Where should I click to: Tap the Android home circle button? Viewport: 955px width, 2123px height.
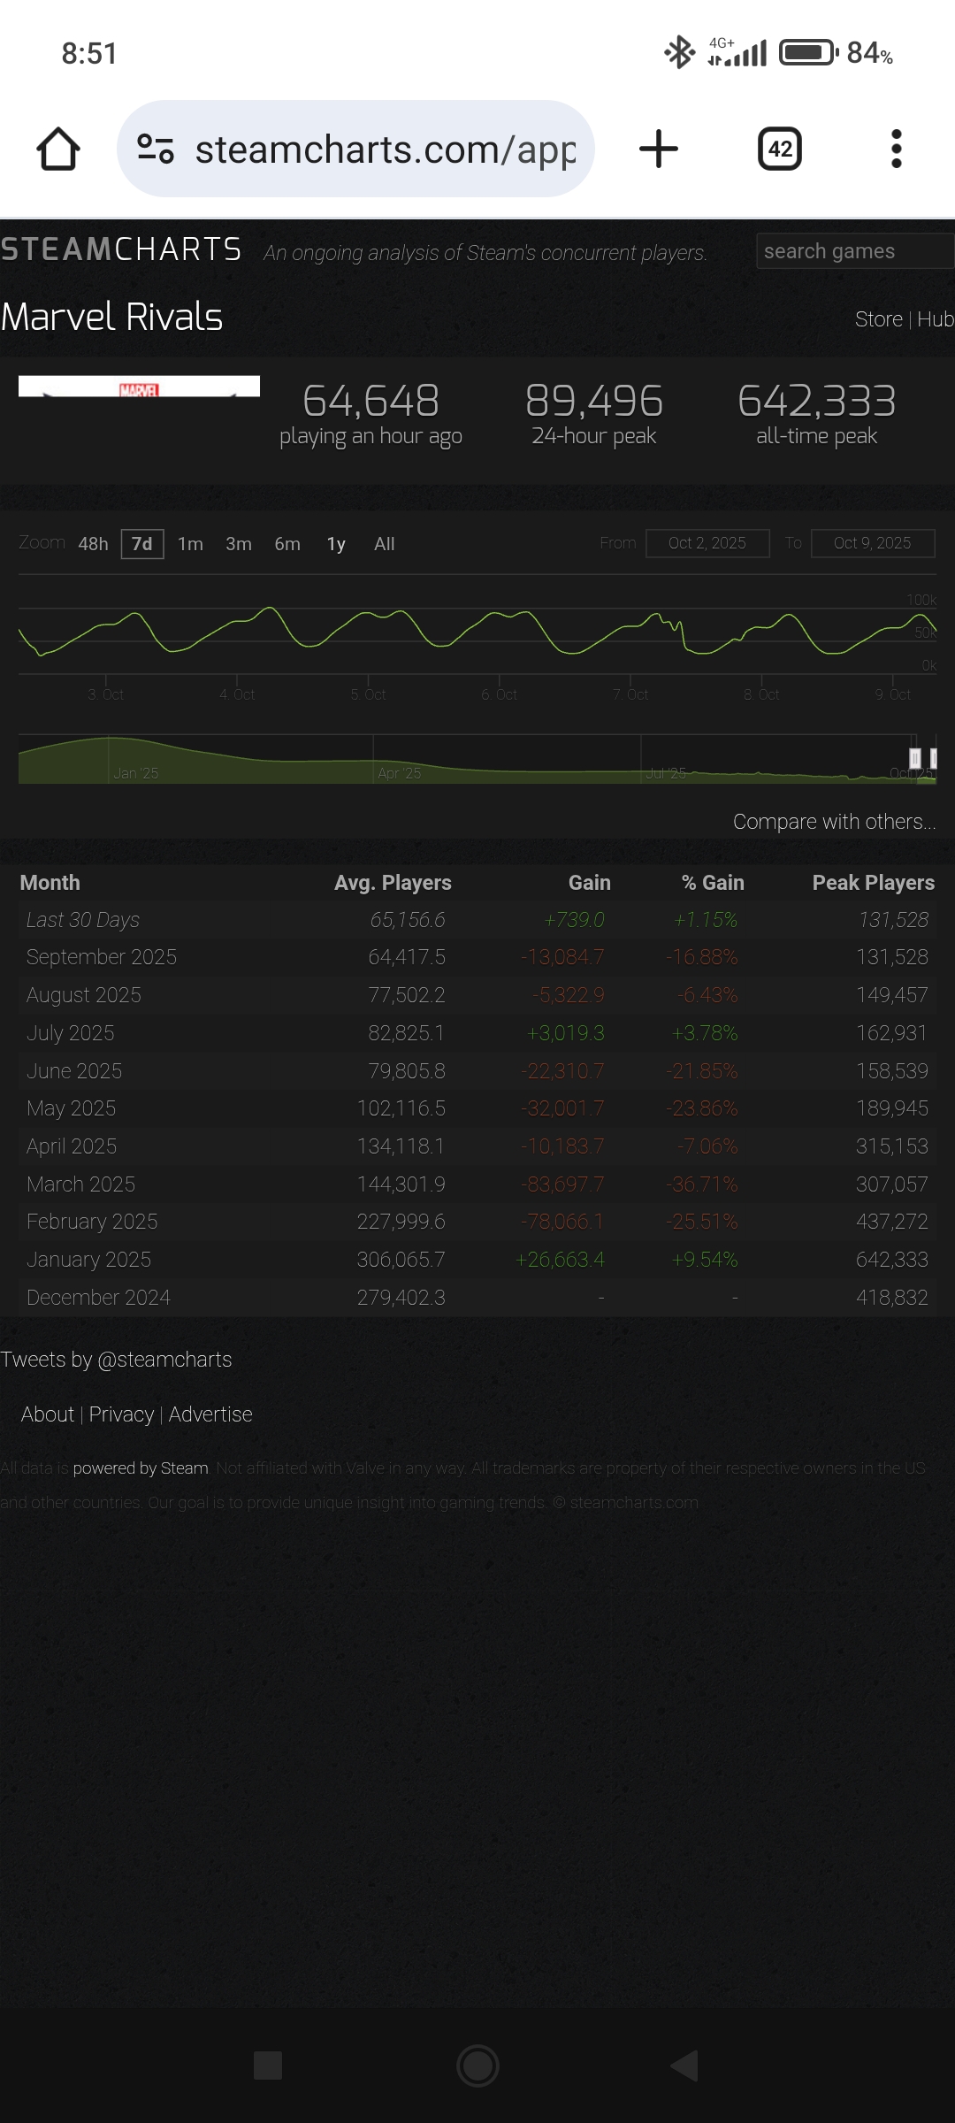[x=477, y=2066]
